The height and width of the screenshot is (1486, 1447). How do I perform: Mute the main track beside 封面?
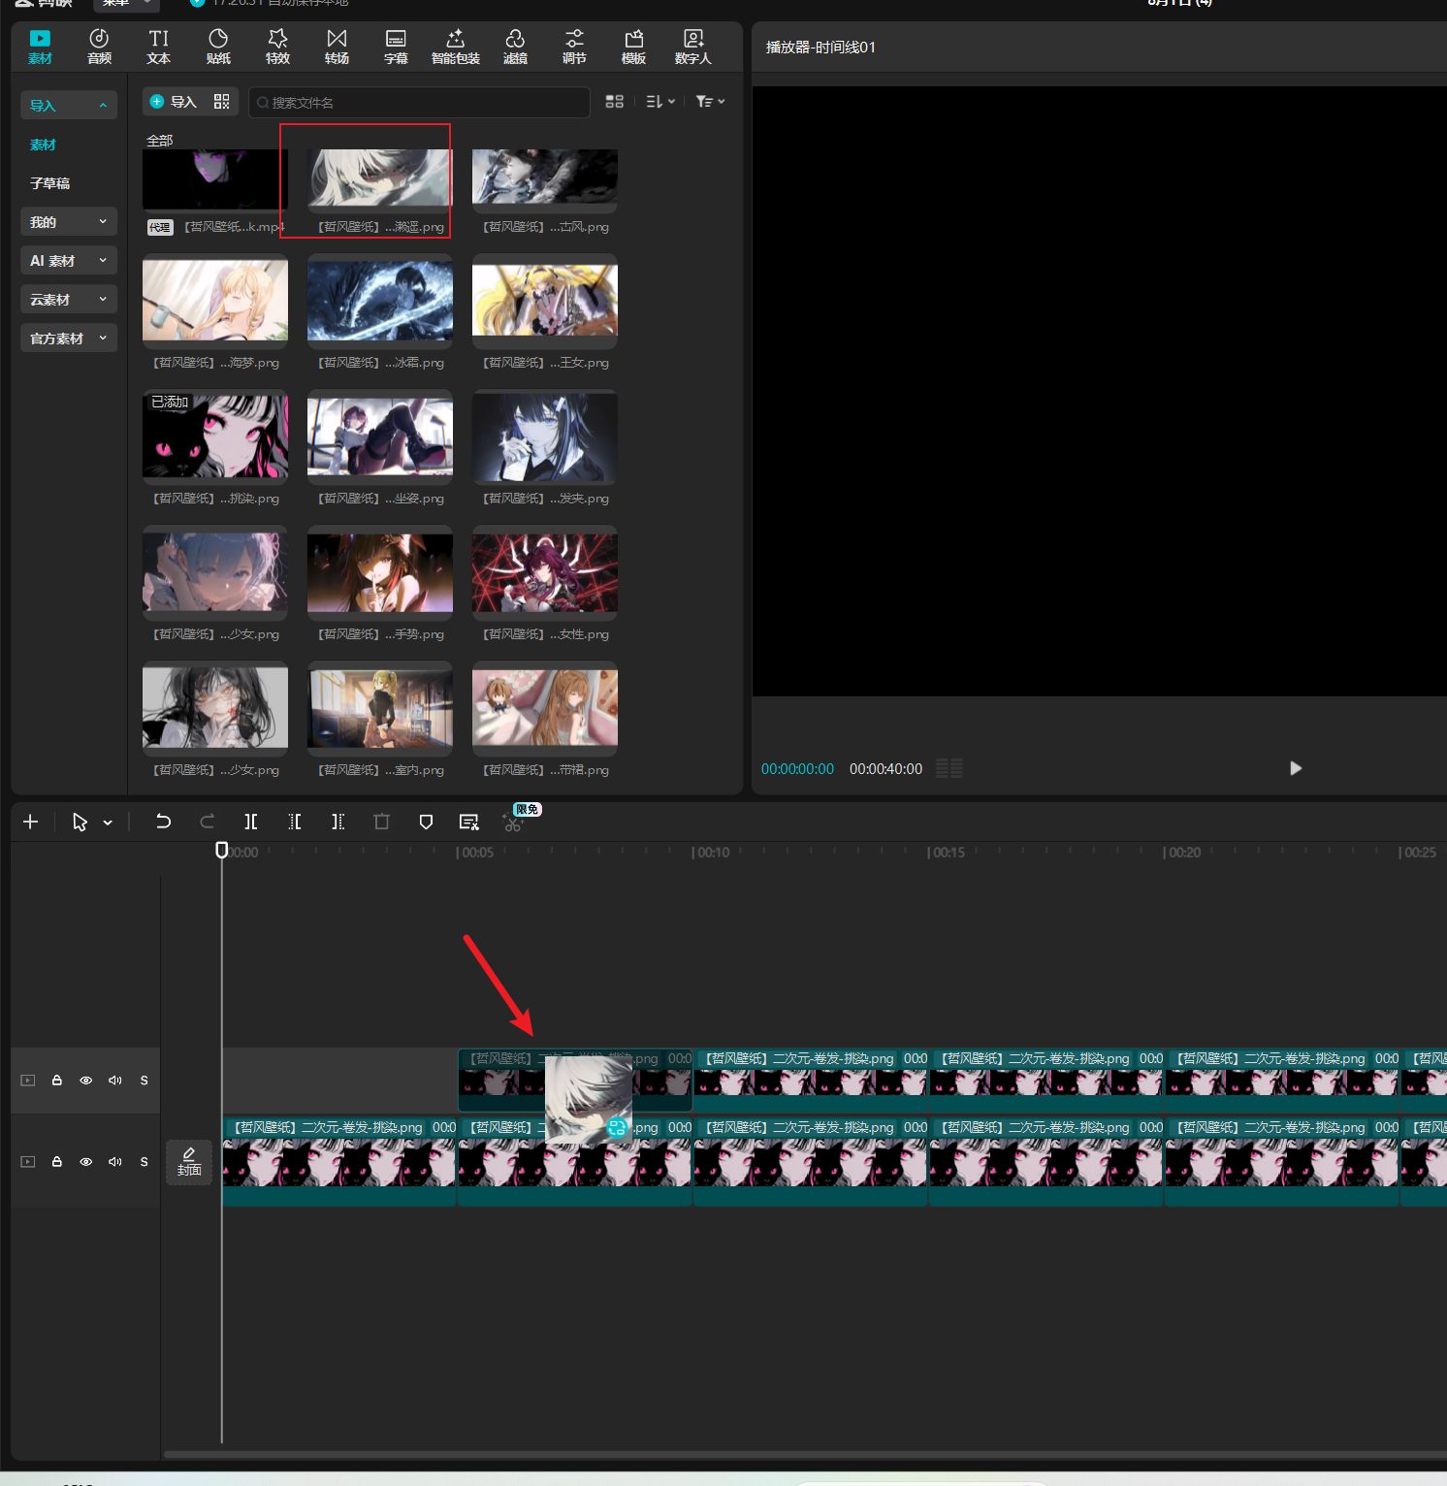click(115, 1162)
